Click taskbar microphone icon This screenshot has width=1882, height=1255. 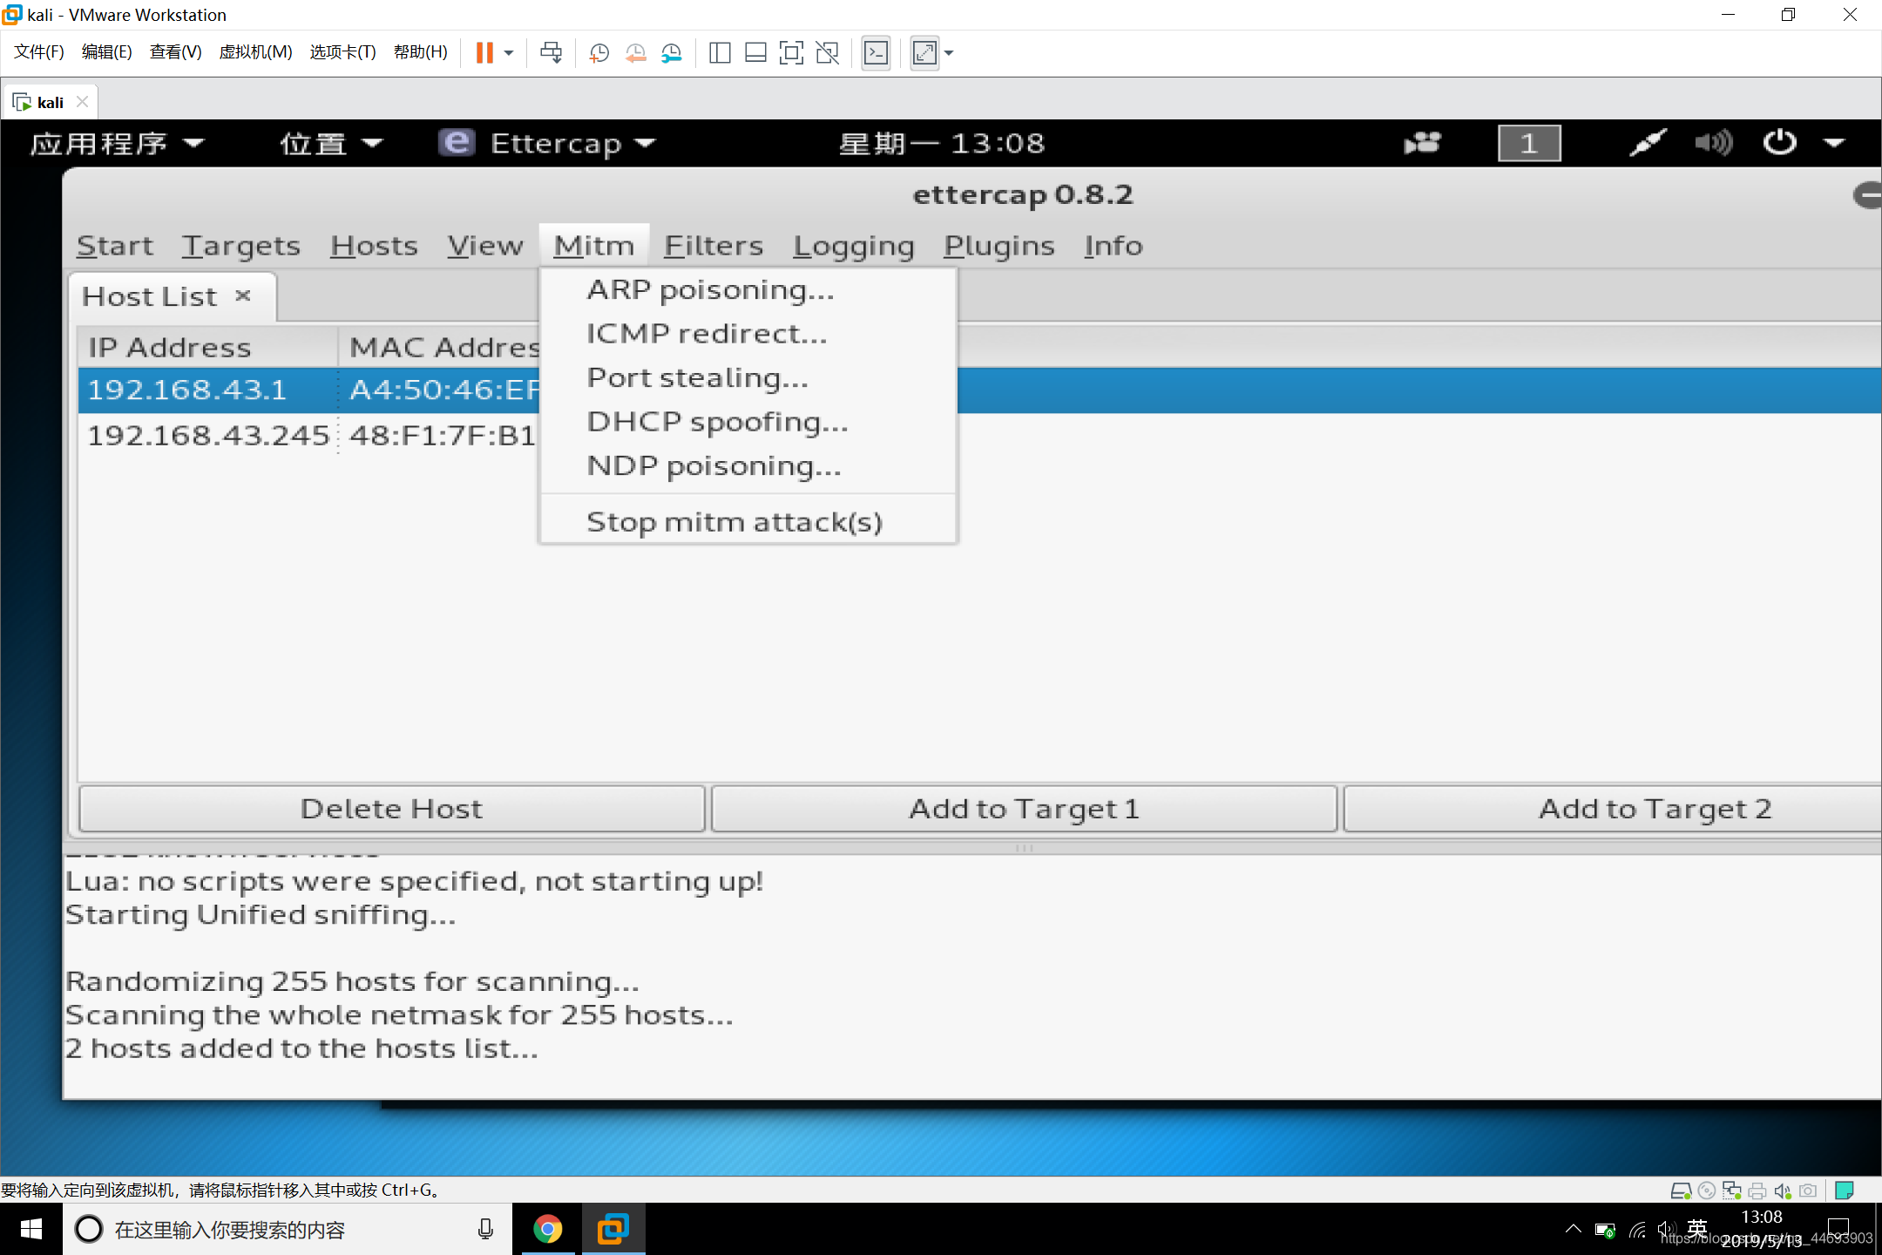(485, 1229)
